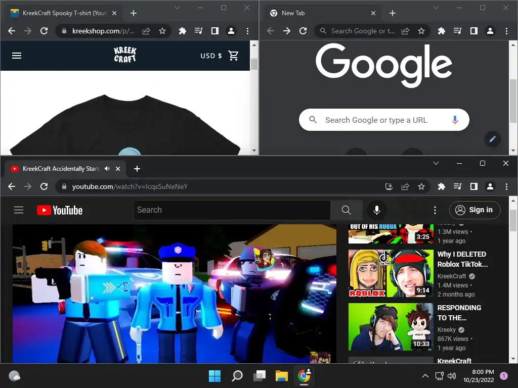Reload the kreekshop.com page

coord(44,31)
